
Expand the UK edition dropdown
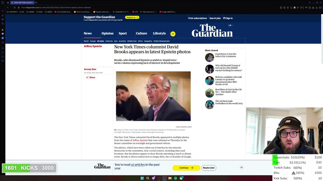point(231,25)
